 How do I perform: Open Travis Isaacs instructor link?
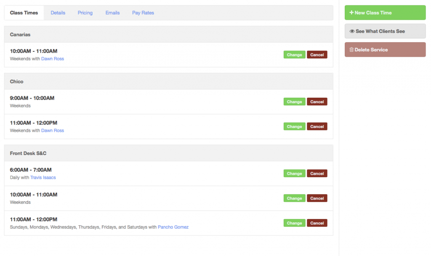[x=43, y=178]
